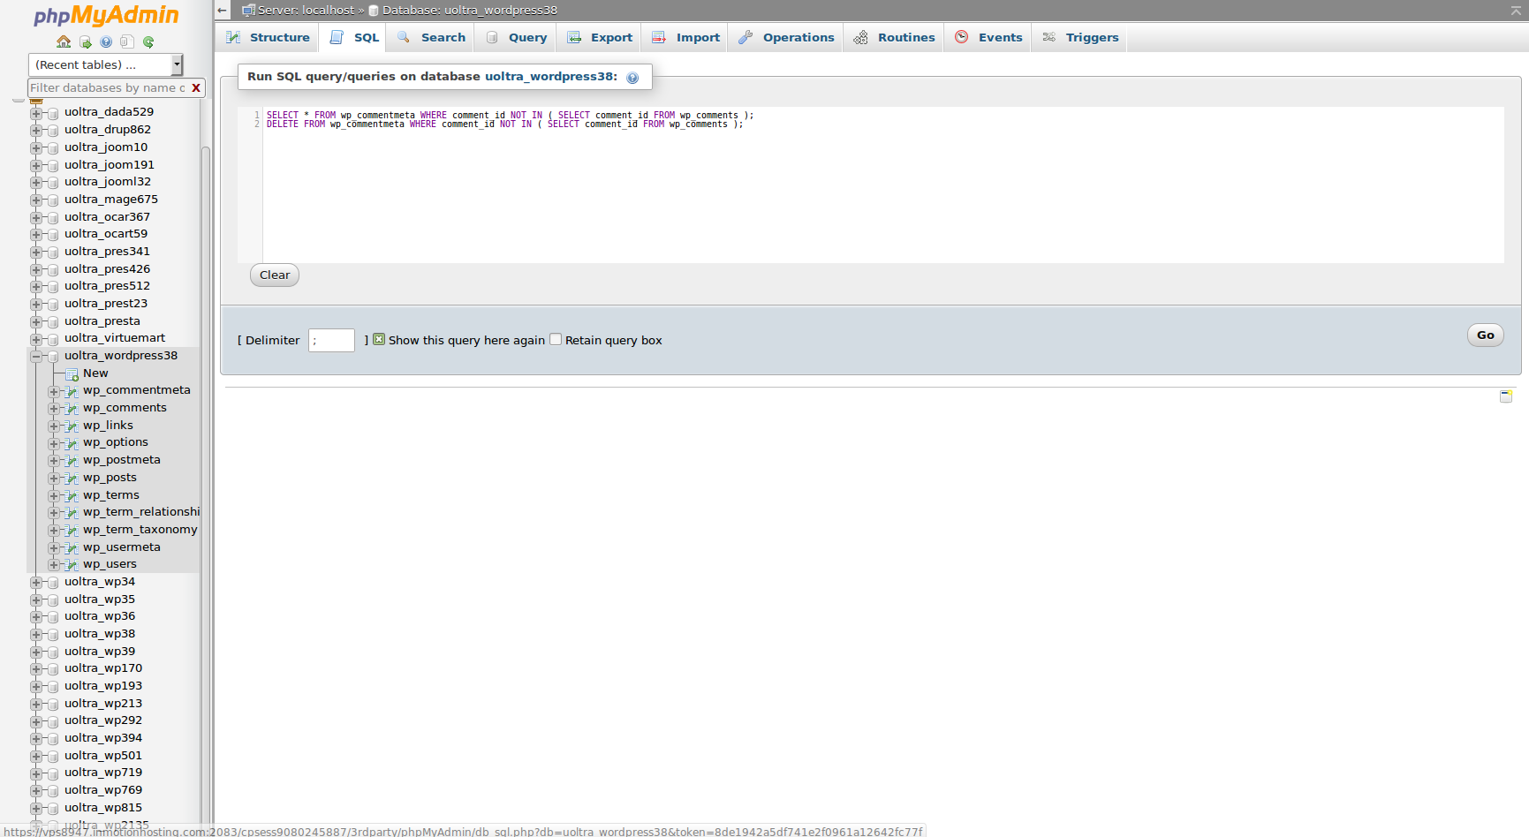1529x837 pixels.
Task: Click the wp_commentmeta table icon
Action: 72,391
